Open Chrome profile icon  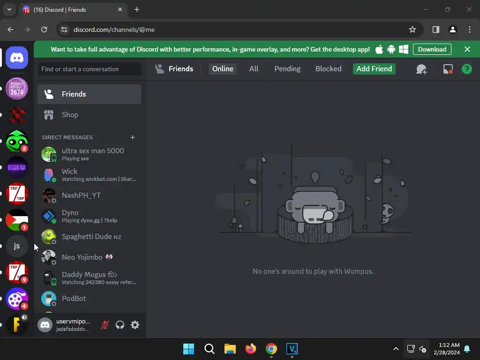(453, 30)
